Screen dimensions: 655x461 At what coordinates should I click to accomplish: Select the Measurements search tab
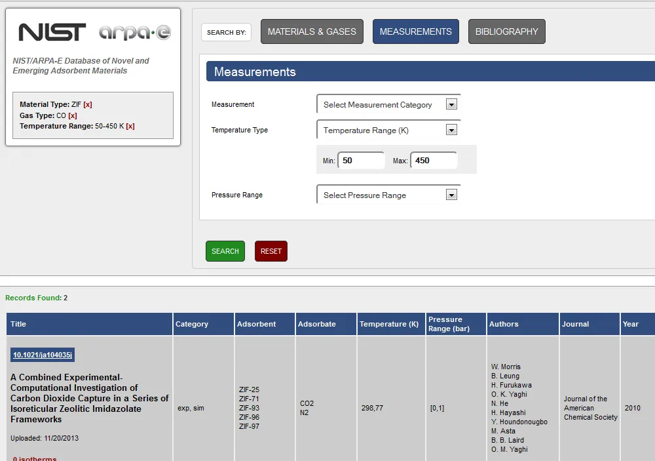pyautogui.click(x=415, y=31)
